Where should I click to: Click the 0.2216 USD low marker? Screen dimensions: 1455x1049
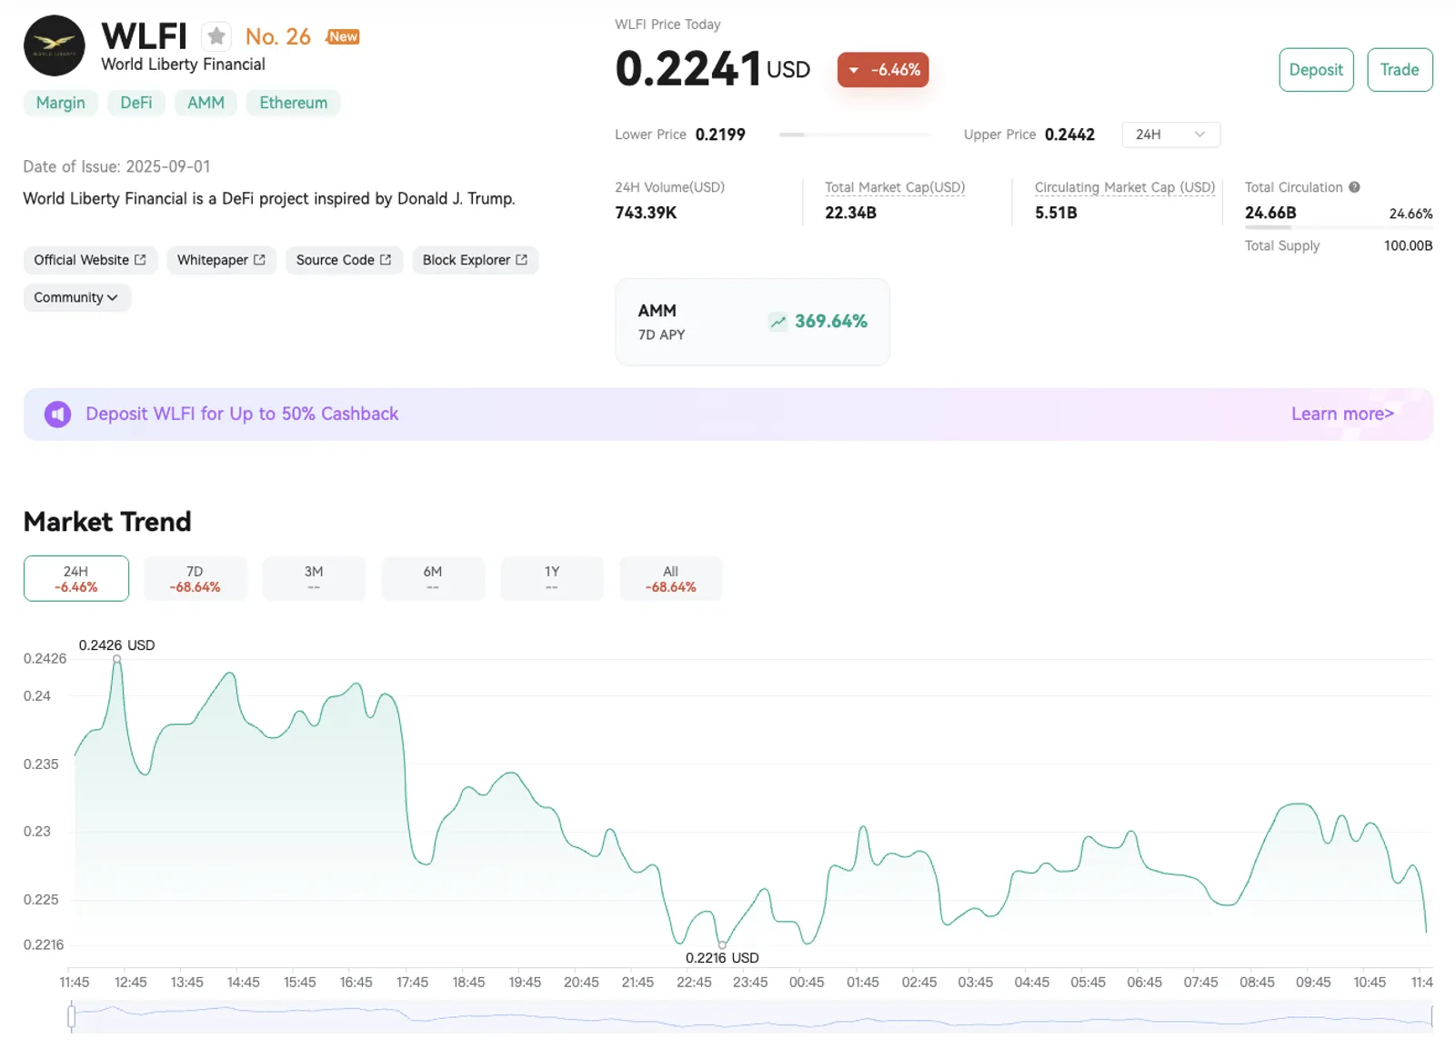[x=722, y=944]
